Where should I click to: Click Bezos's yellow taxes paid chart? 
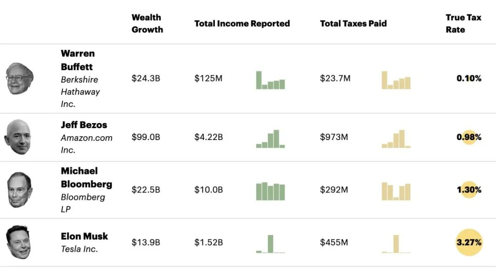coord(396,139)
